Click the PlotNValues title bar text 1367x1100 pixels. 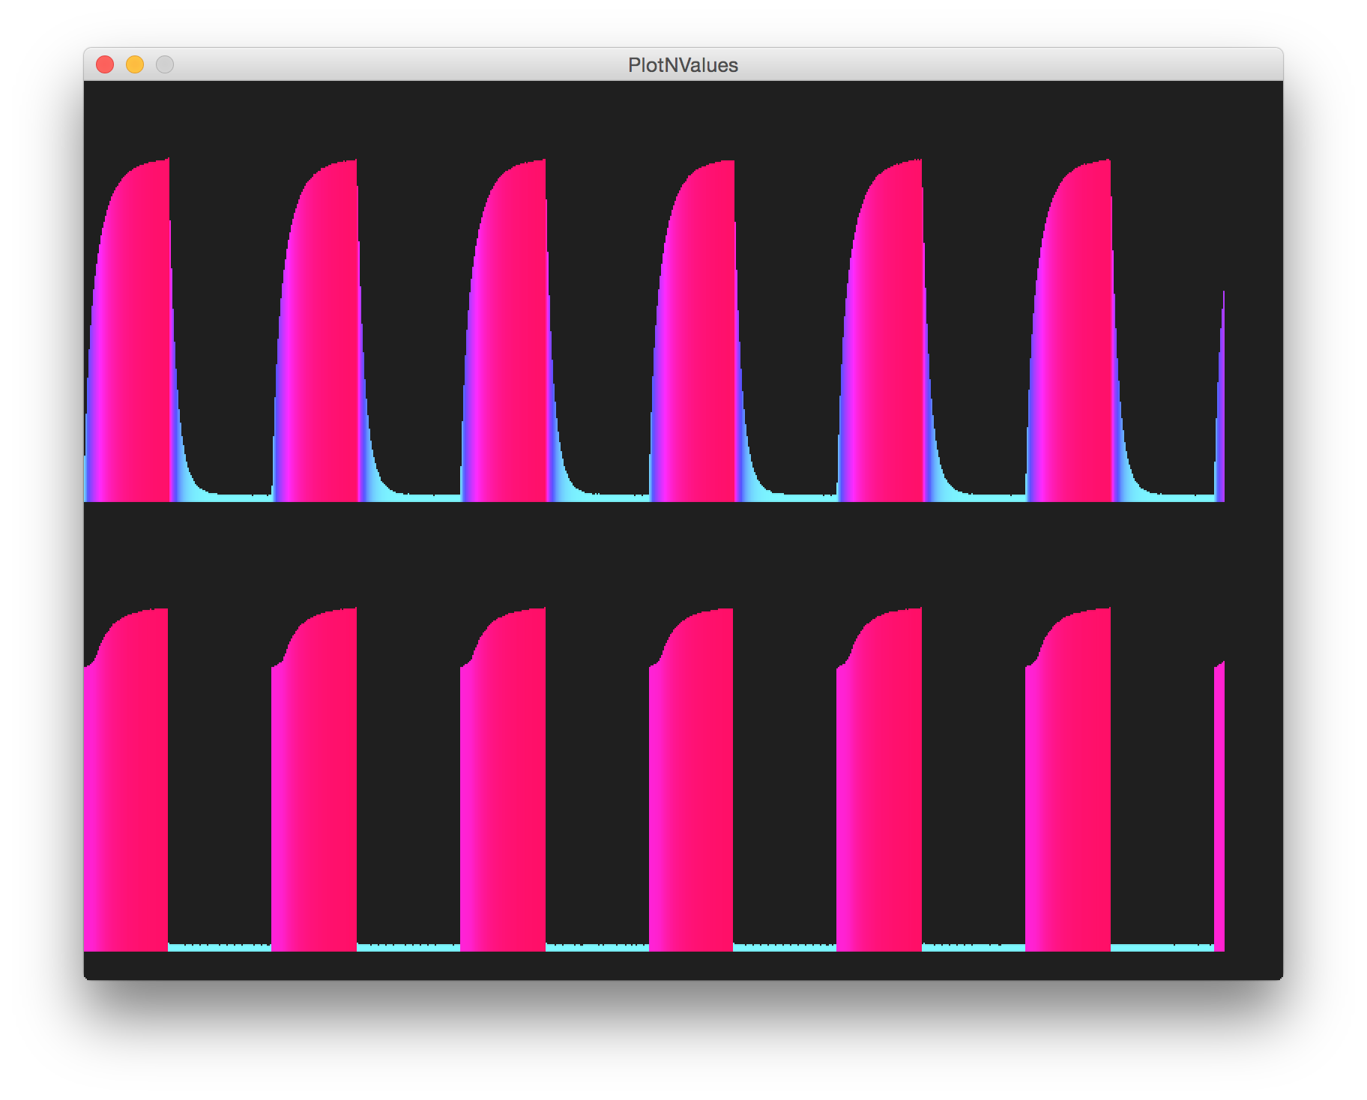click(683, 65)
